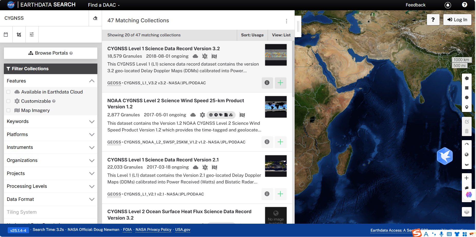This screenshot has height=237, width=476.
Task: Click the blue bird hexagon floating icon
Action: click(x=445, y=156)
